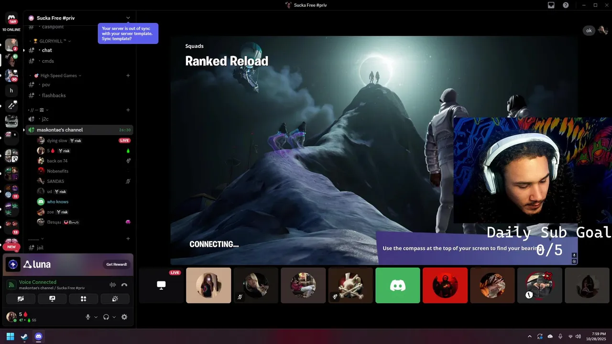Open taskbar volume speaker icon
Screen dimensions: 612x344
(578, 336)
